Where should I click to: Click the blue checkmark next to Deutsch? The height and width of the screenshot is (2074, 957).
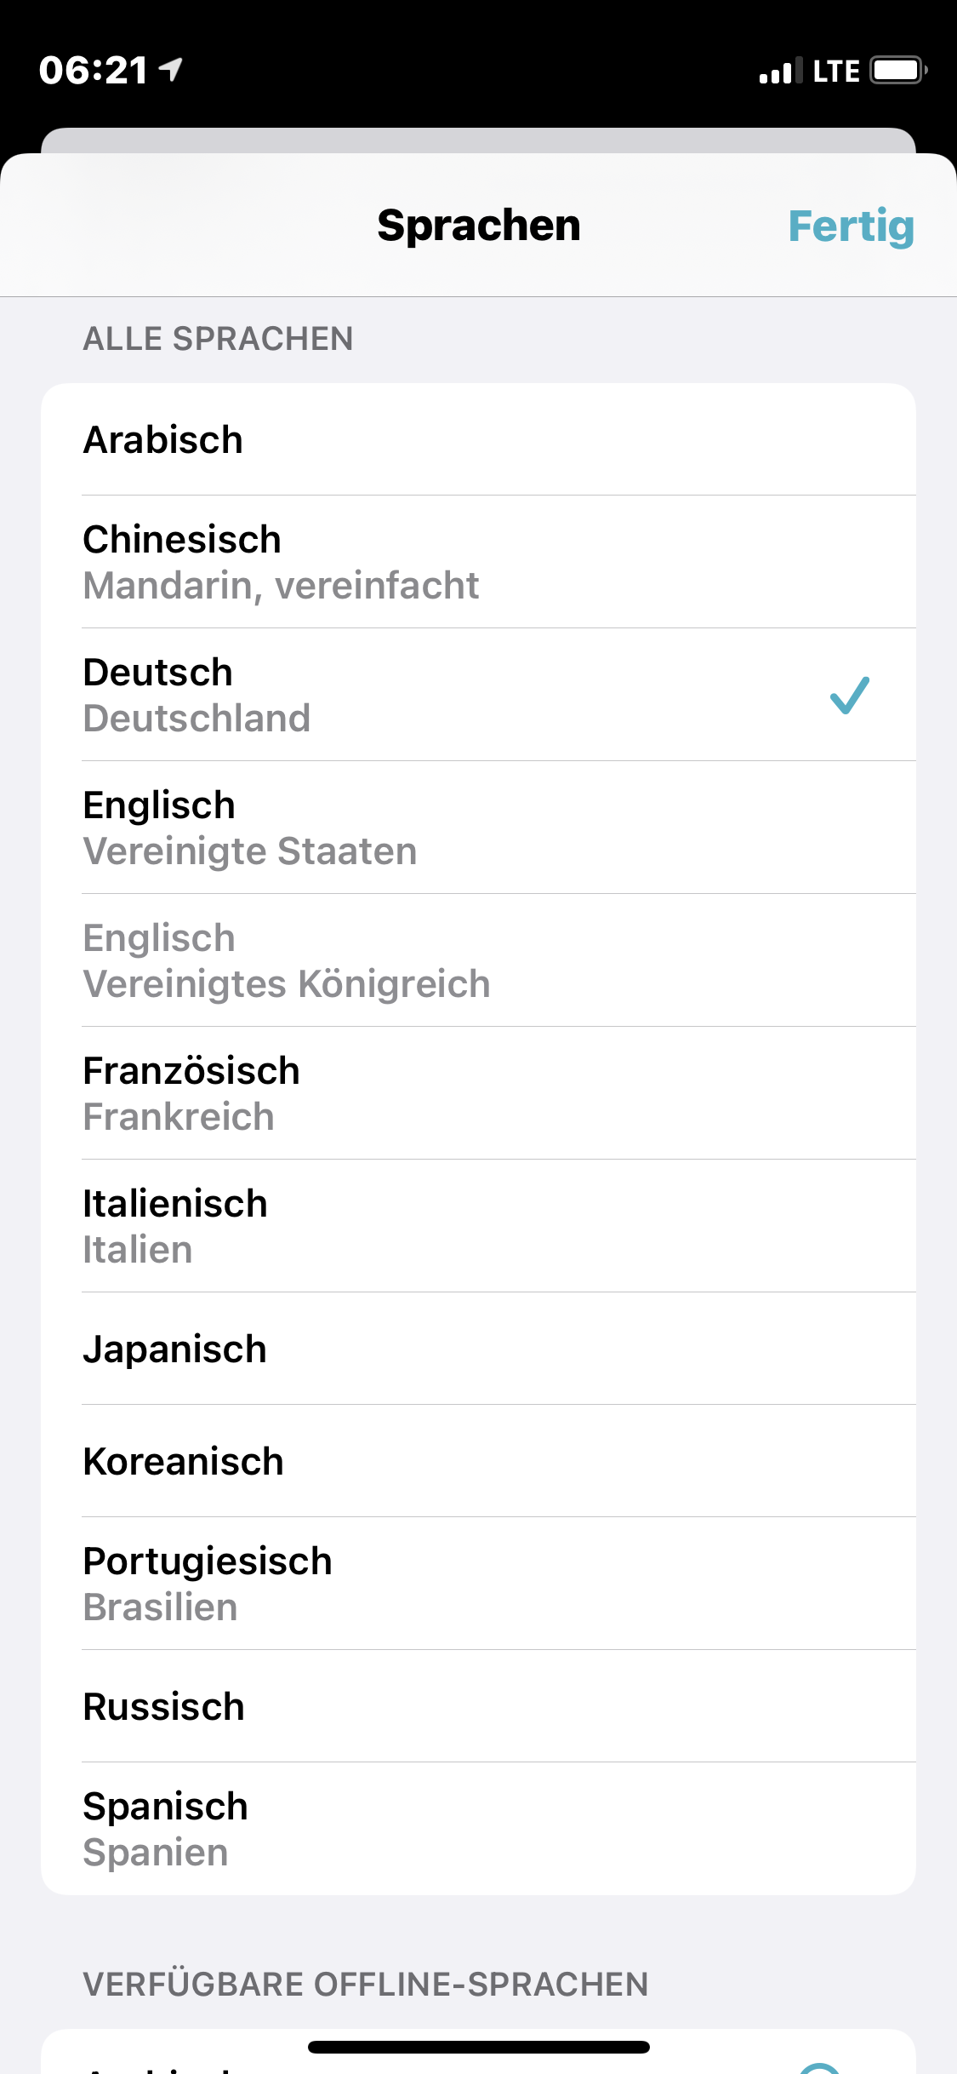tap(849, 695)
